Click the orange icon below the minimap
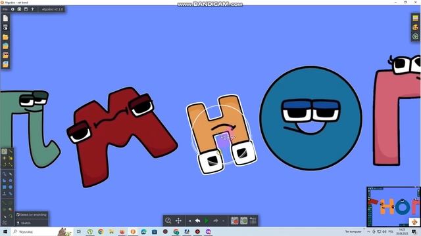This screenshot has height=236, width=421. (x=414, y=222)
